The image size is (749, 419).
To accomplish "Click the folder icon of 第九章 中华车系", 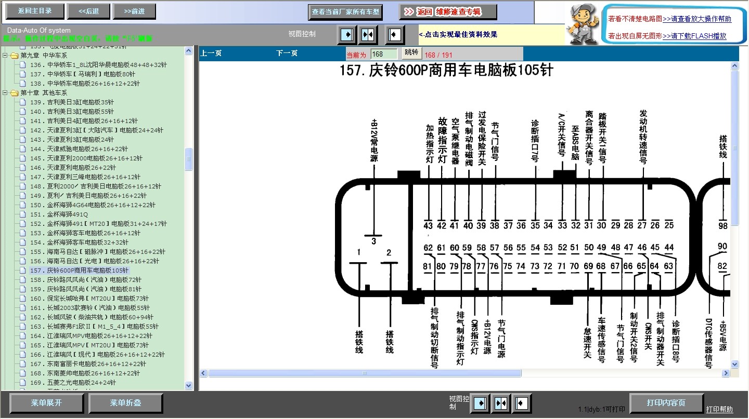I will click(15, 56).
